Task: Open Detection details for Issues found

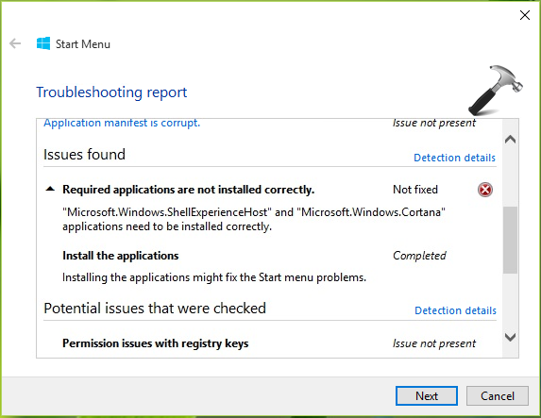Action: pyautogui.click(x=454, y=158)
